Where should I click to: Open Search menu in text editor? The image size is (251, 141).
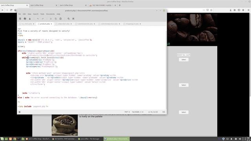click(x=36, y=14)
